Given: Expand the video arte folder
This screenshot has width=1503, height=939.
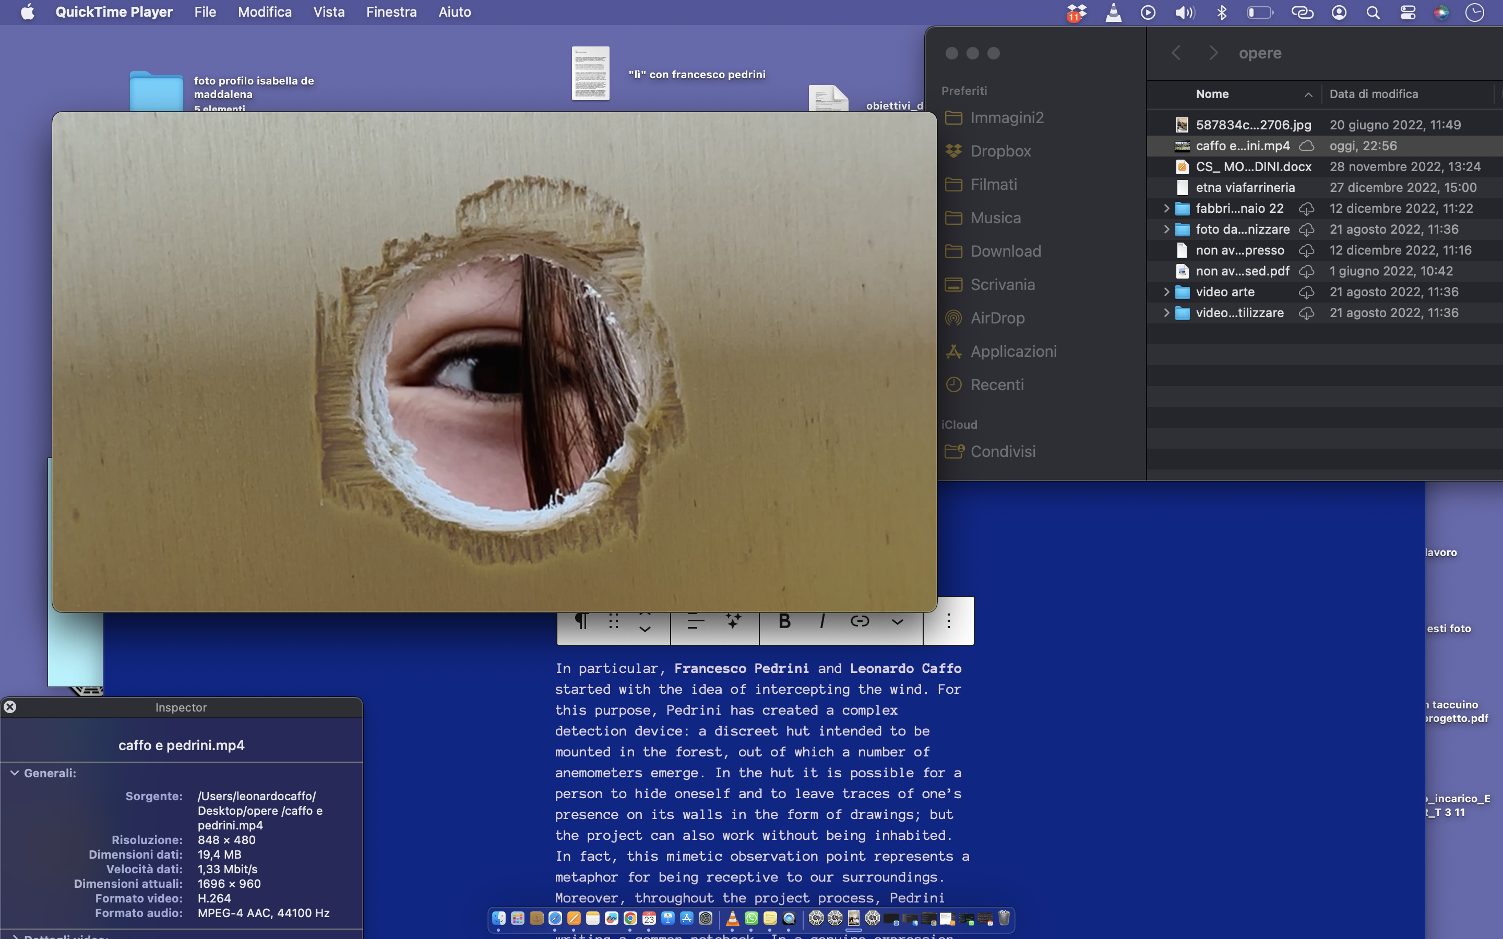Looking at the screenshot, I should pyautogui.click(x=1166, y=292).
